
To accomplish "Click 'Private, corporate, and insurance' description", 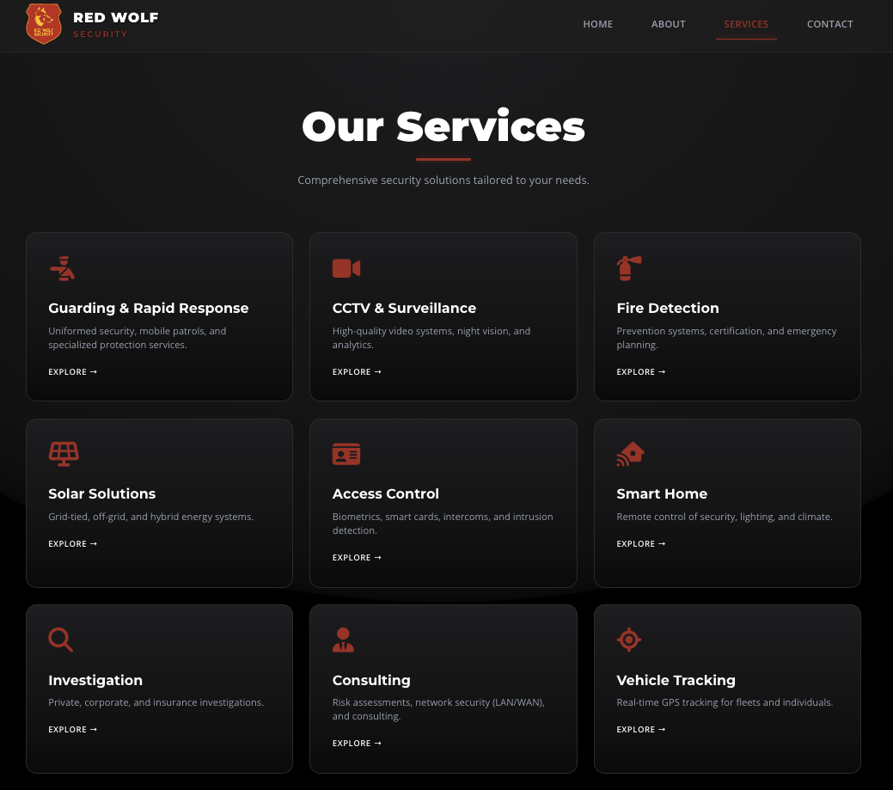I will (156, 702).
